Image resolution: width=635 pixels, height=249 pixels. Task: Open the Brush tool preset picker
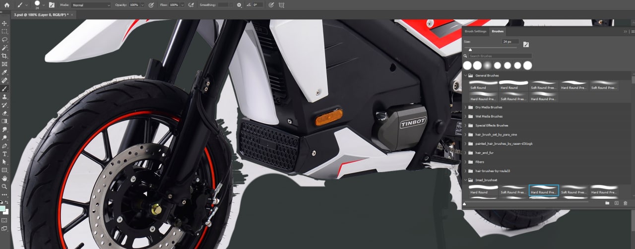[x=23, y=4]
